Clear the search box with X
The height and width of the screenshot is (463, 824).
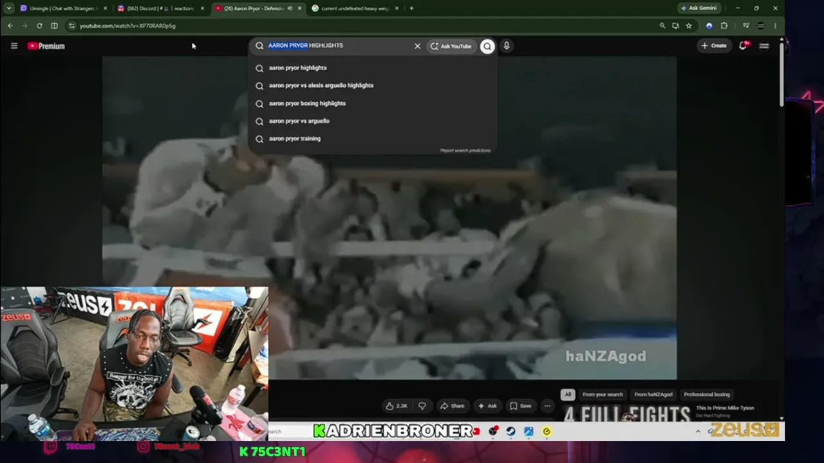click(x=417, y=46)
